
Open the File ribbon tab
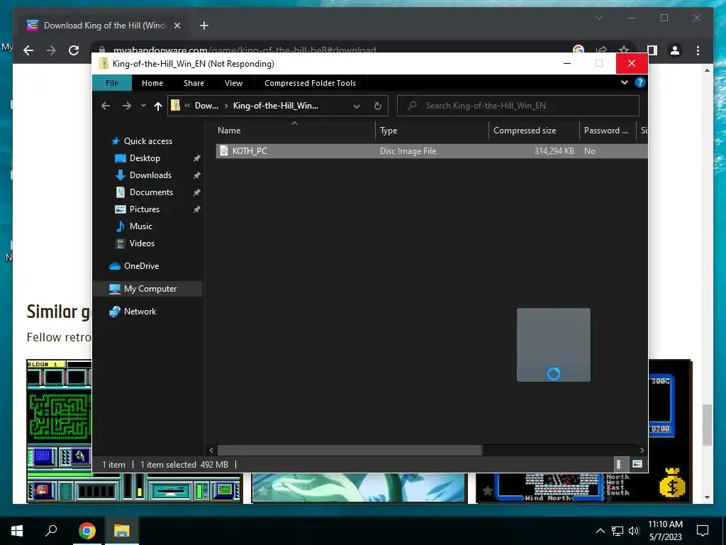[x=112, y=83]
